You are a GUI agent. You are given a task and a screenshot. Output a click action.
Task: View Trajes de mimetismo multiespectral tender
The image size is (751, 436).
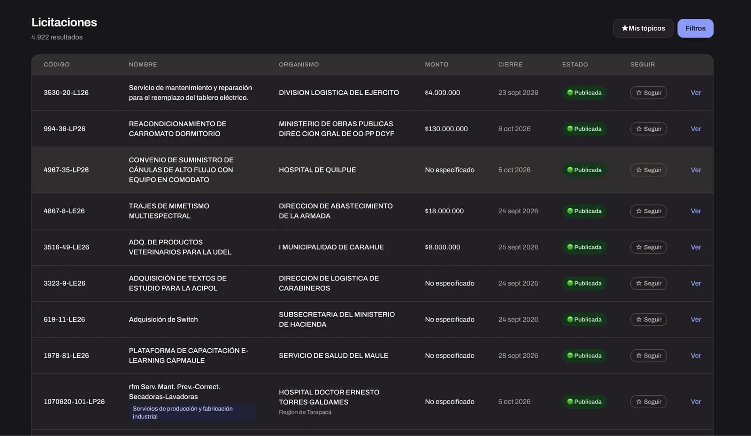pyautogui.click(x=696, y=211)
